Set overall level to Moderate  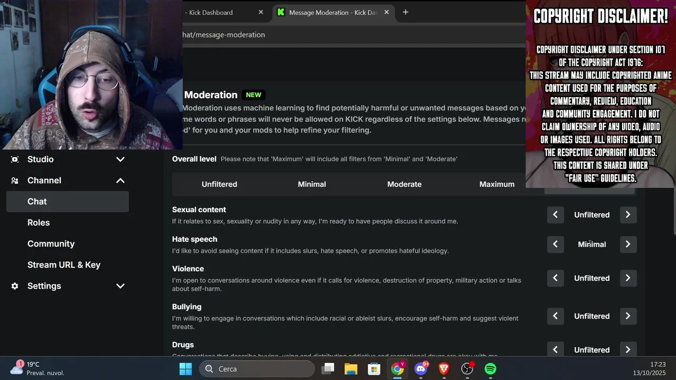(x=404, y=184)
